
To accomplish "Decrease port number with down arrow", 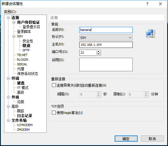I will pos(99,54).
